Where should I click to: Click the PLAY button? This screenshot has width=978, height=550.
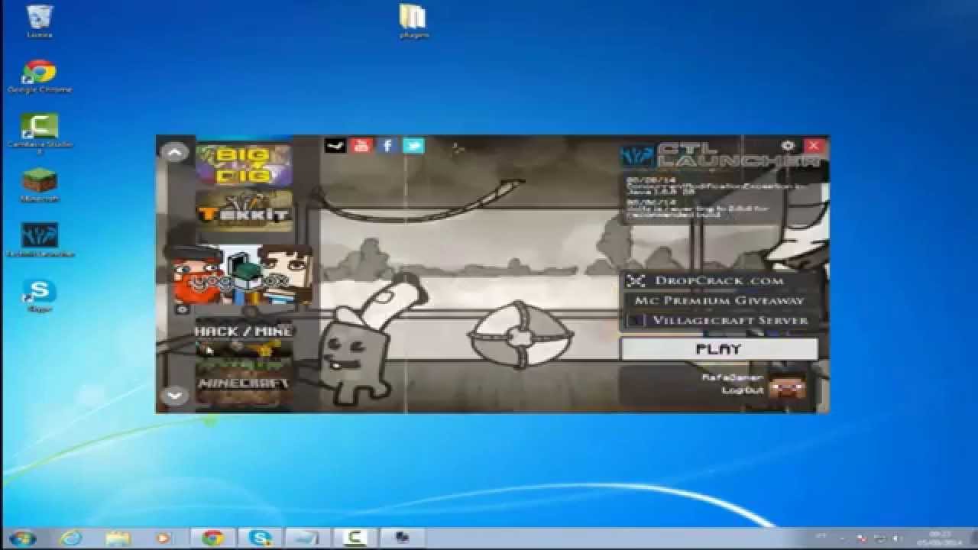pos(719,349)
